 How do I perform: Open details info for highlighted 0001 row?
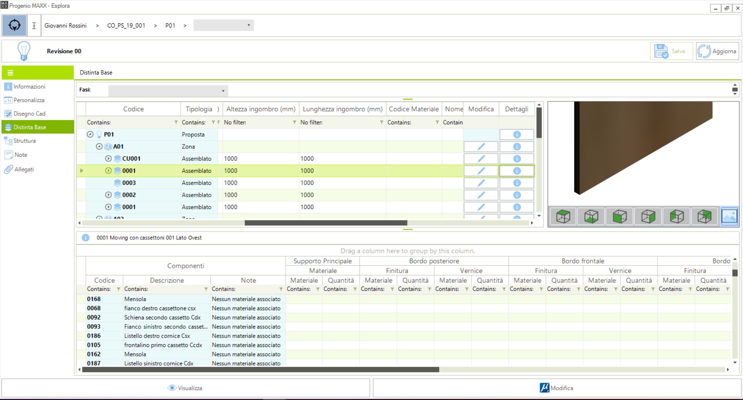click(x=517, y=171)
